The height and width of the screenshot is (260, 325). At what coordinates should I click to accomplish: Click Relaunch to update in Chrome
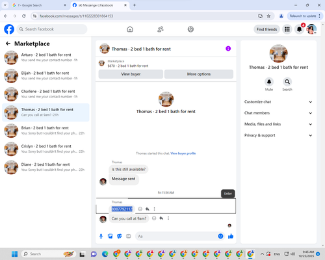point(305,16)
